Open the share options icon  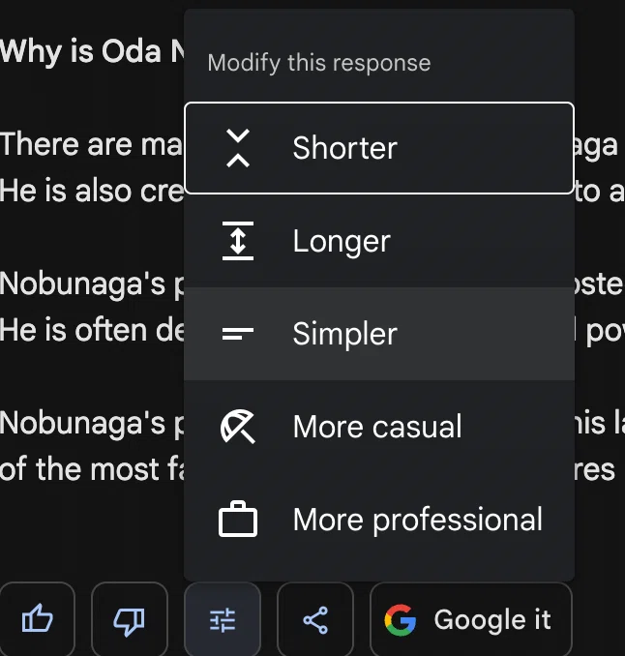pos(315,619)
